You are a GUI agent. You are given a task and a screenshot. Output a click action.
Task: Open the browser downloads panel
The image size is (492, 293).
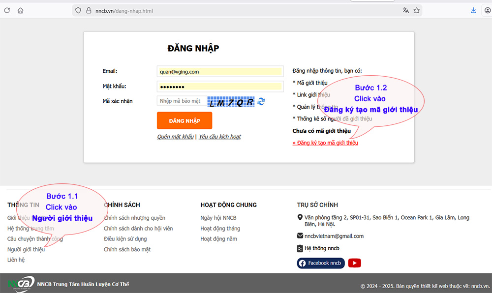473,10
